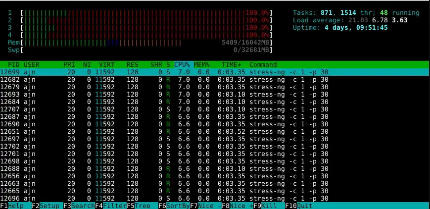Image resolution: width=430 pixels, height=209 pixels.
Task: Select process row with PID 12693
Action: tap(214, 95)
